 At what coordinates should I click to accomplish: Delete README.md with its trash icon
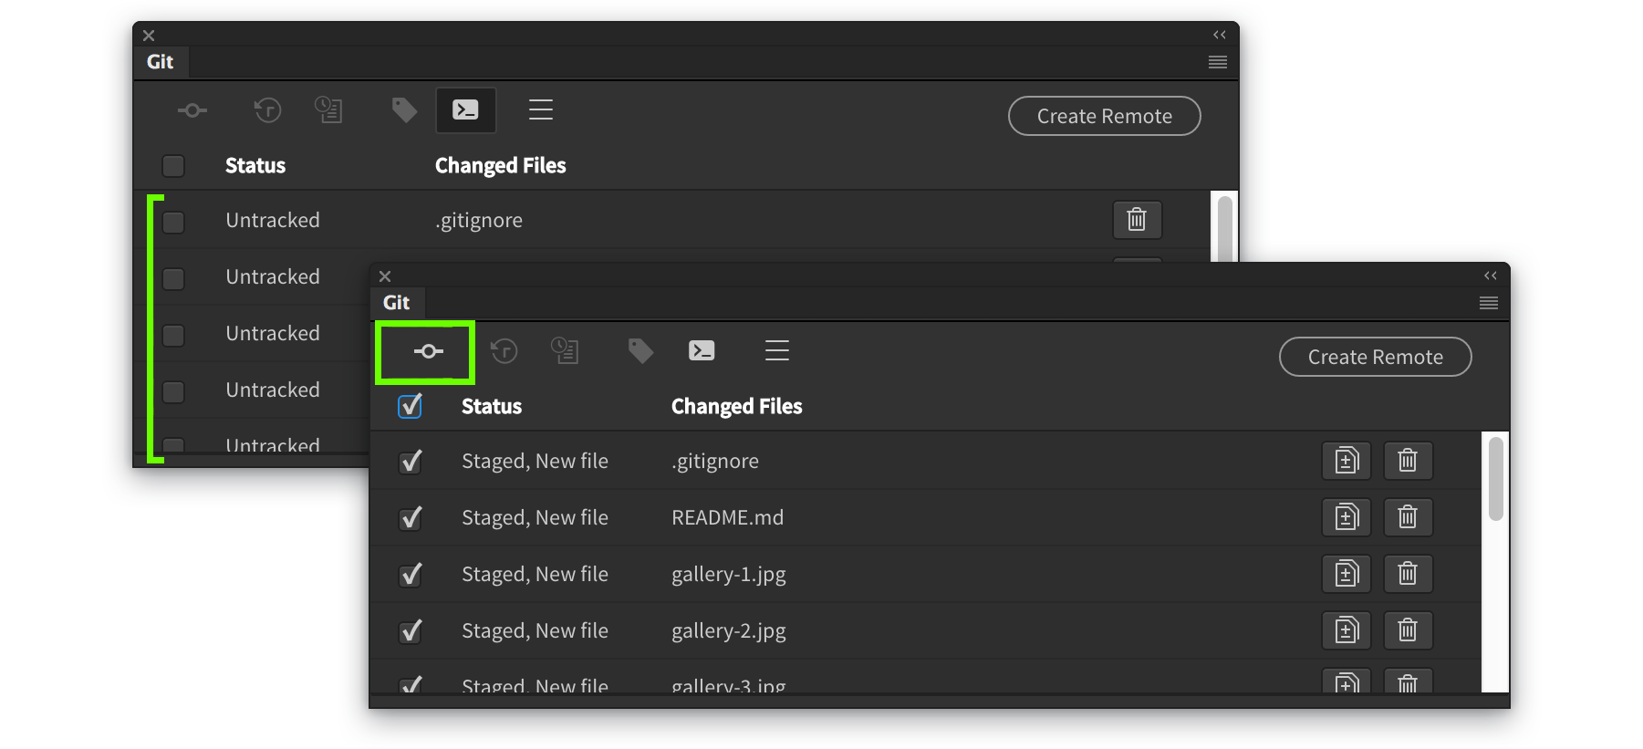(x=1407, y=517)
